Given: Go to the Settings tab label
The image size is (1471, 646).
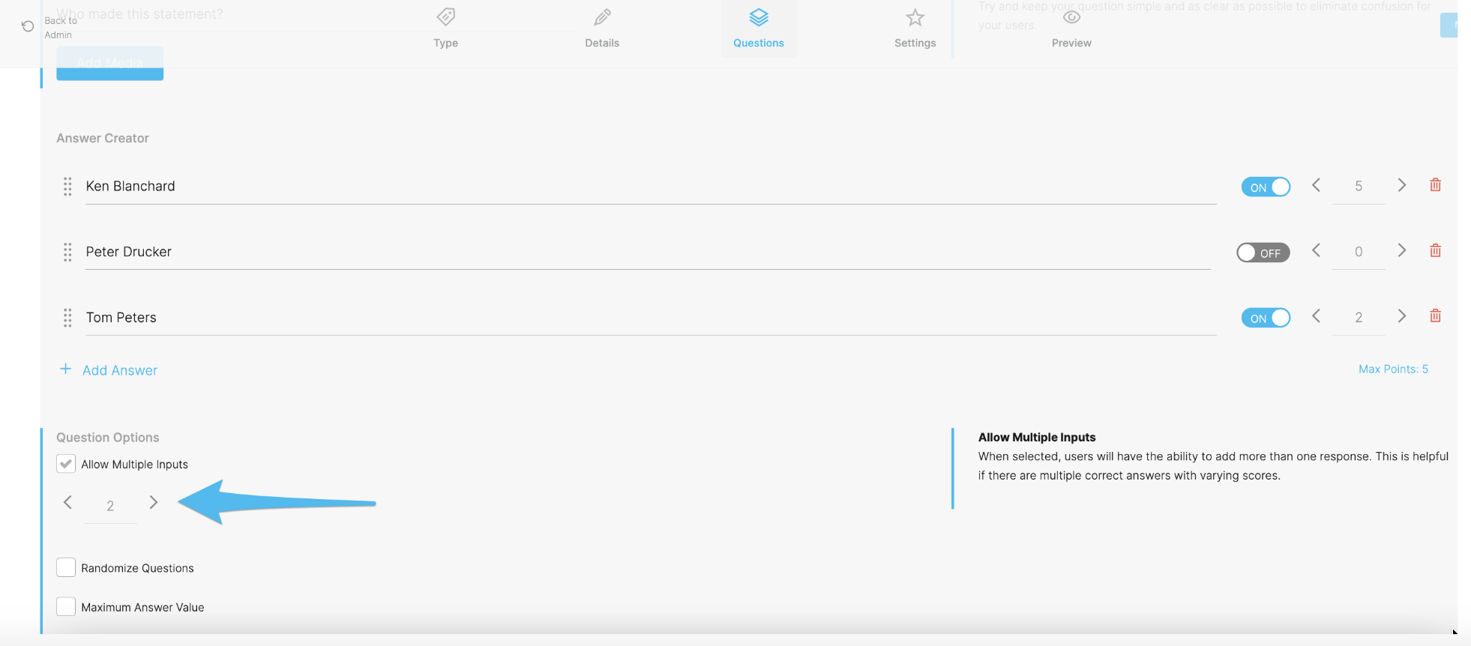Looking at the screenshot, I should (x=915, y=43).
